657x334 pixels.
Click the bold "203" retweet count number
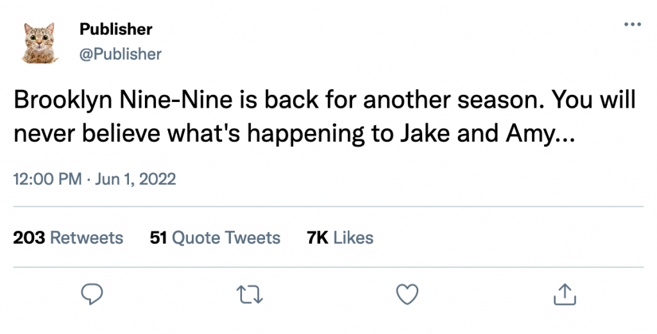[x=29, y=238]
